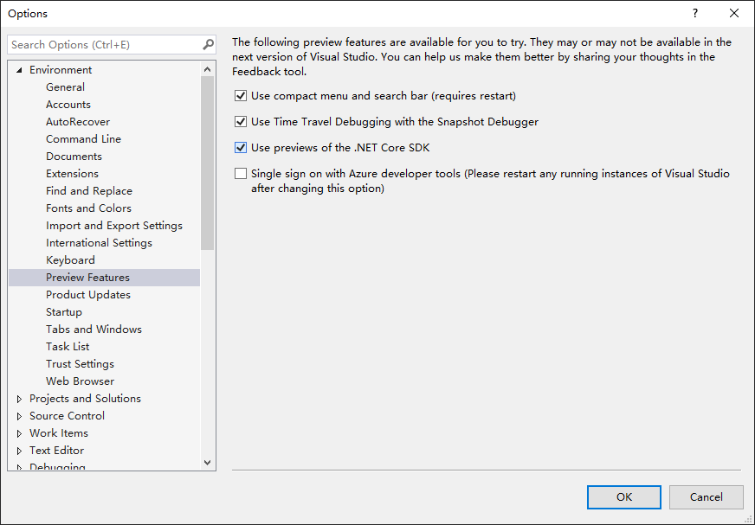This screenshot has width=755, height=525.
Task: Select Text Editor label
Action: pyautogui.click(x=57, y=451)
